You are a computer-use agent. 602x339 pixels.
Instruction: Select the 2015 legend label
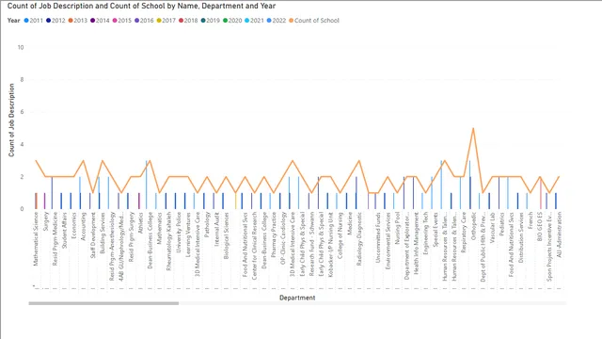pos(124,21)
